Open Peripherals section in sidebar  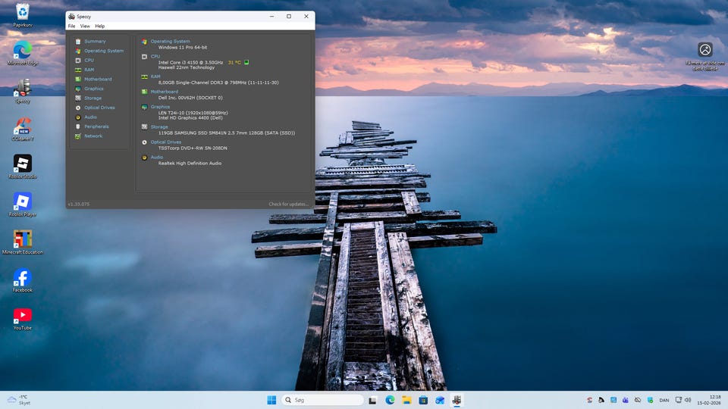tap(96, 126)
